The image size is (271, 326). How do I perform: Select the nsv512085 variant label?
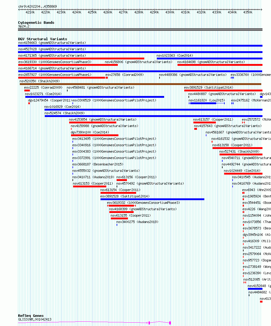(257, 279)
